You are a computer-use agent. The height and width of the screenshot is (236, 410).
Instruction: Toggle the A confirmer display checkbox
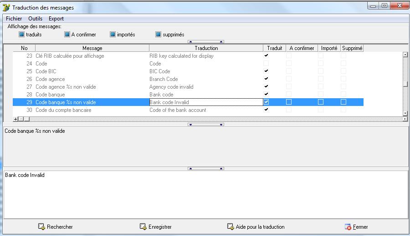click(67, 35)
